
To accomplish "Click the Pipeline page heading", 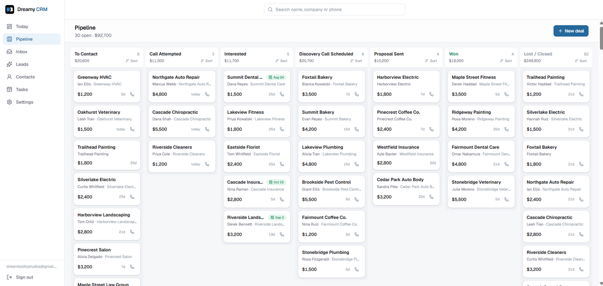I will (85, 28).
